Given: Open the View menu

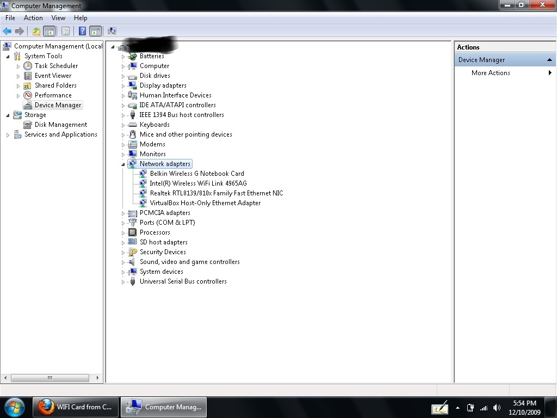Looking at the screenshot, I should [x=58, y=18].
